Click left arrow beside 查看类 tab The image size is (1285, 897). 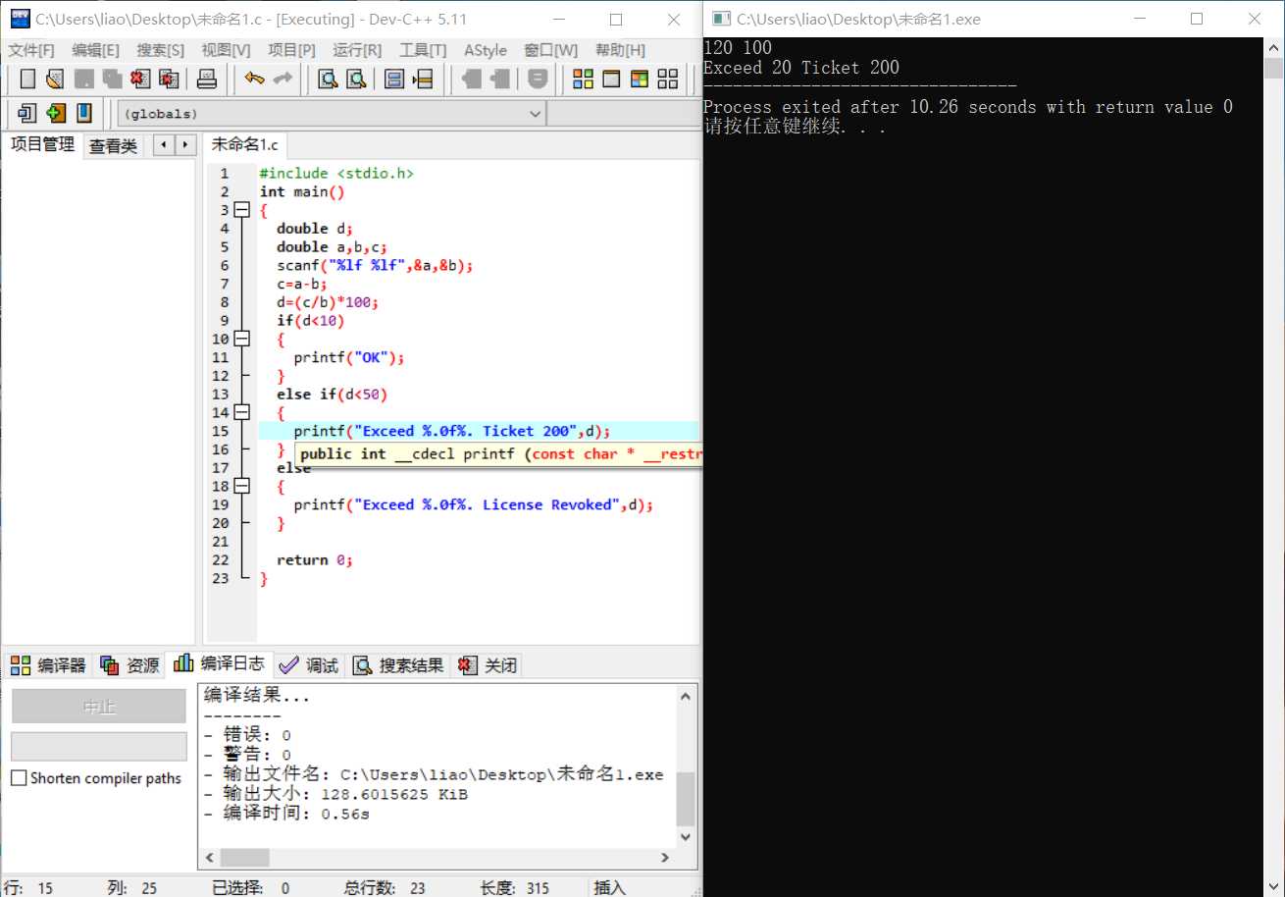pyautogui.click(x=163, y=145)
